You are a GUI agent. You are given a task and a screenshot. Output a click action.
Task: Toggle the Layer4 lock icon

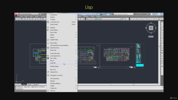[x=95, y=19]
